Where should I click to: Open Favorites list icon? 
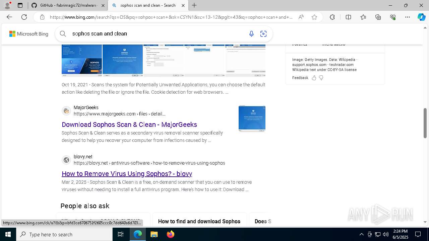tap(363, 17)
